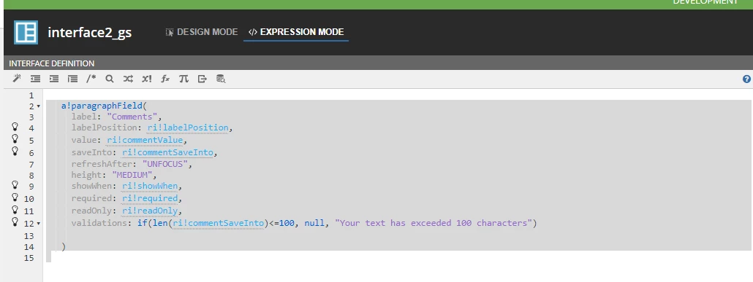Click the lightbulb hint on line 4

coord(15,127)
